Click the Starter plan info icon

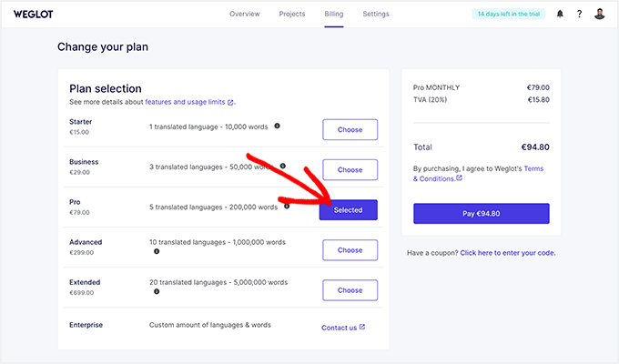click(277, 126)
